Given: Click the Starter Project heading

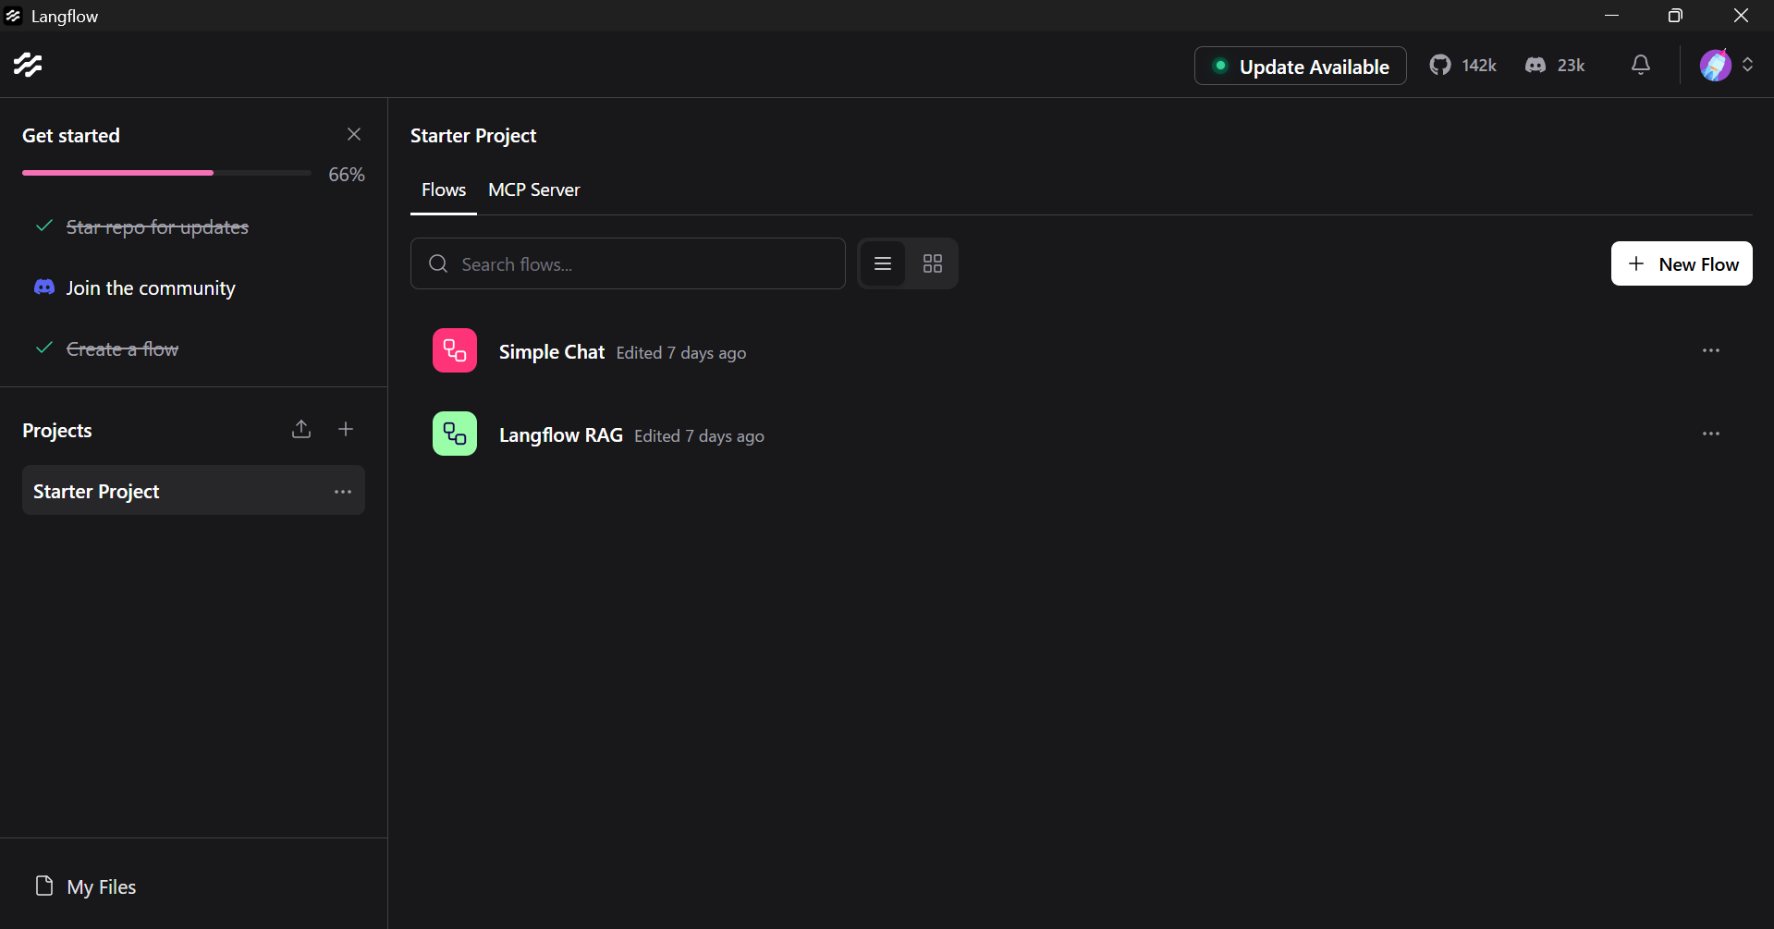Looking at the screenshot, I should [x=473, y=135].
